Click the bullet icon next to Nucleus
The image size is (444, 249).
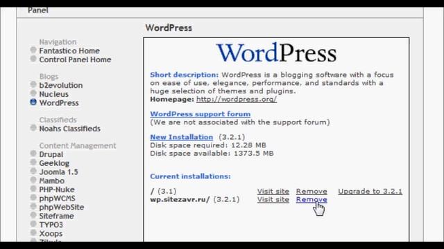pyautogui.click(x=33, y=93)
